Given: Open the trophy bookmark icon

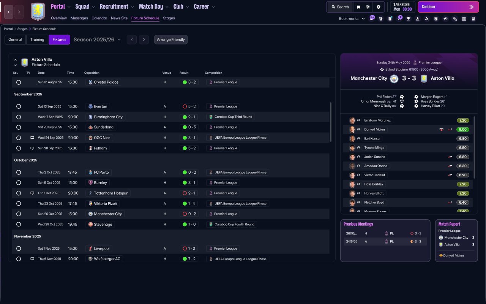Looking at the screenshot, I should [x=409, y=19].
